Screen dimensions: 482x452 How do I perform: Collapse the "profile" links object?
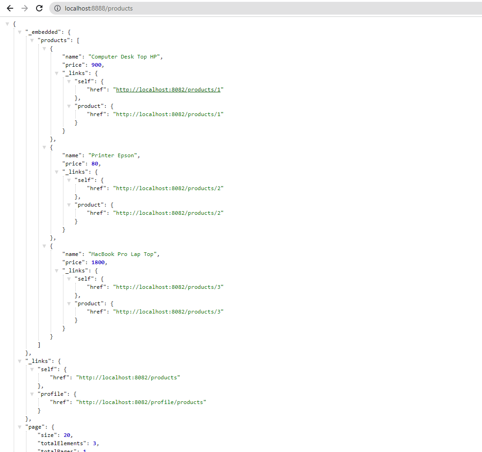[x=32, y=394]
